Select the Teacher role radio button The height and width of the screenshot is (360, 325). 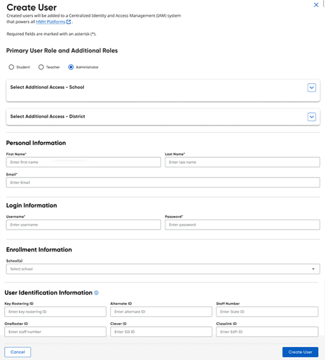[x=41, y=67]
